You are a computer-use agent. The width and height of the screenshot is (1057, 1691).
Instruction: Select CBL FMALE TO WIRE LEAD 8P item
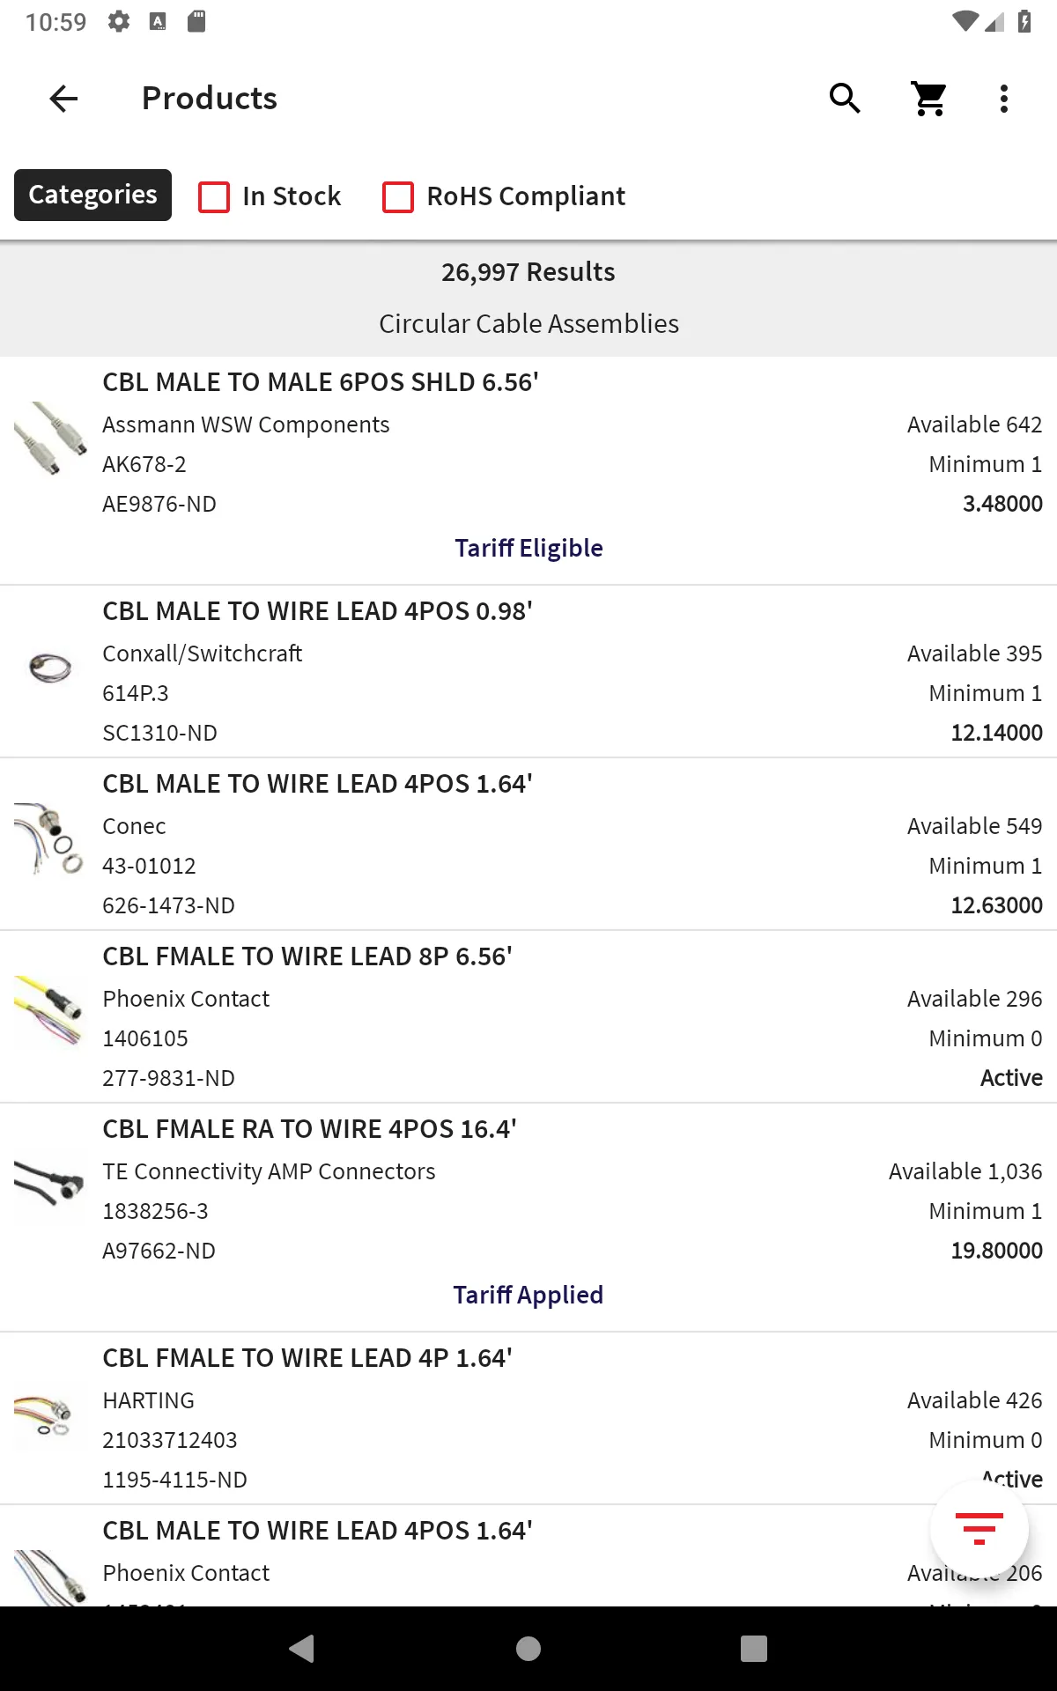click(x=528, y=1016)
